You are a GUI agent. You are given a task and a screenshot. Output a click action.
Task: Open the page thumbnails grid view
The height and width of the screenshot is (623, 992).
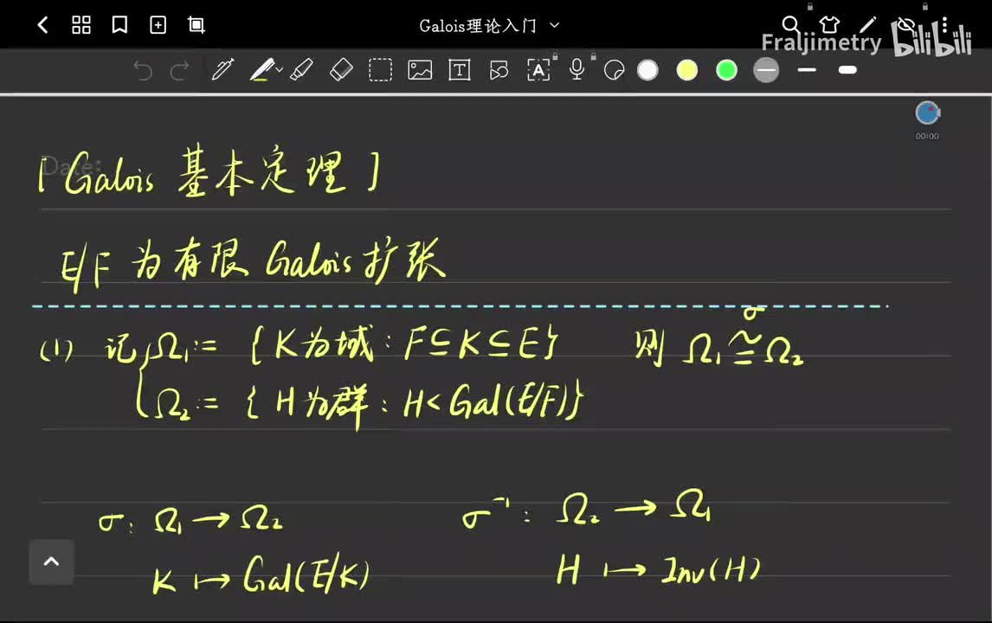[81, 25]
